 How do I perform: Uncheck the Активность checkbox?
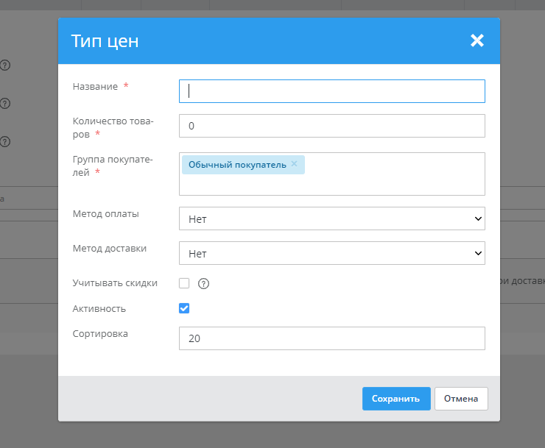coord(184,308)
